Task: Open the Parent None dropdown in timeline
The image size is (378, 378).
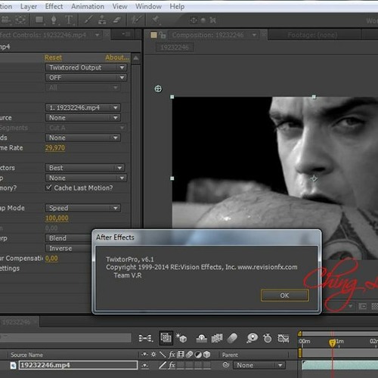Action: (259, 365)
